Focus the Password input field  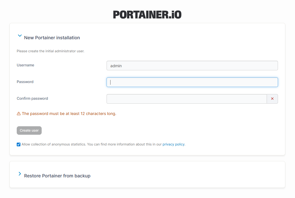192,82
